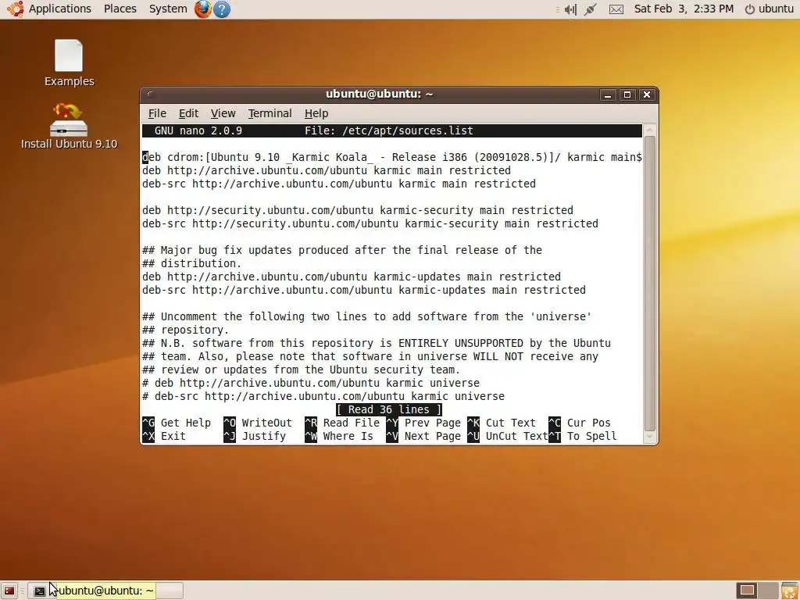This screenshot has height=600, width=800.
Task: Click the '^X Exit' nano shortcut
Action: pyautogui.click(x=164, y=436)
